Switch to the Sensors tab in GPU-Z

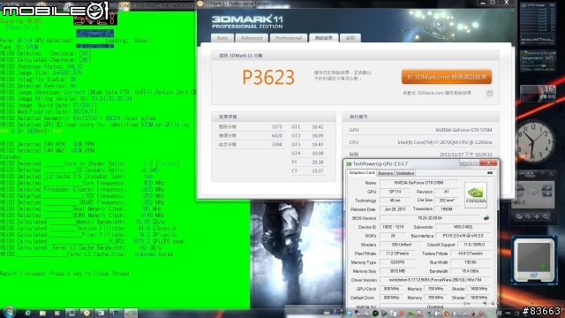pos(385,173)
